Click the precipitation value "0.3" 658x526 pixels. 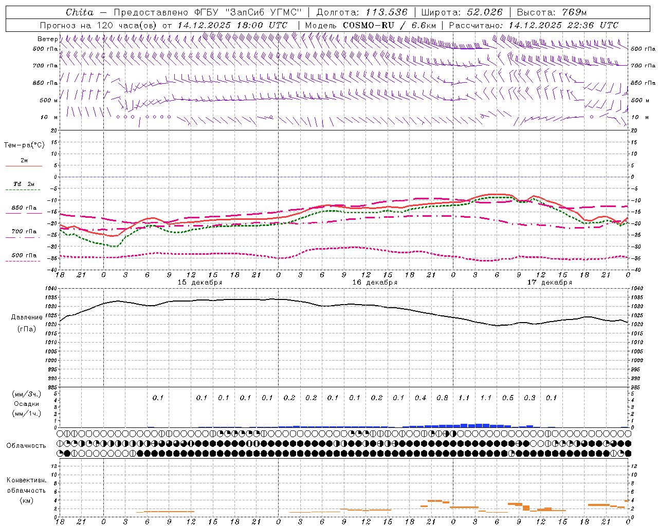pyautogui.click(x=529, y=398)
